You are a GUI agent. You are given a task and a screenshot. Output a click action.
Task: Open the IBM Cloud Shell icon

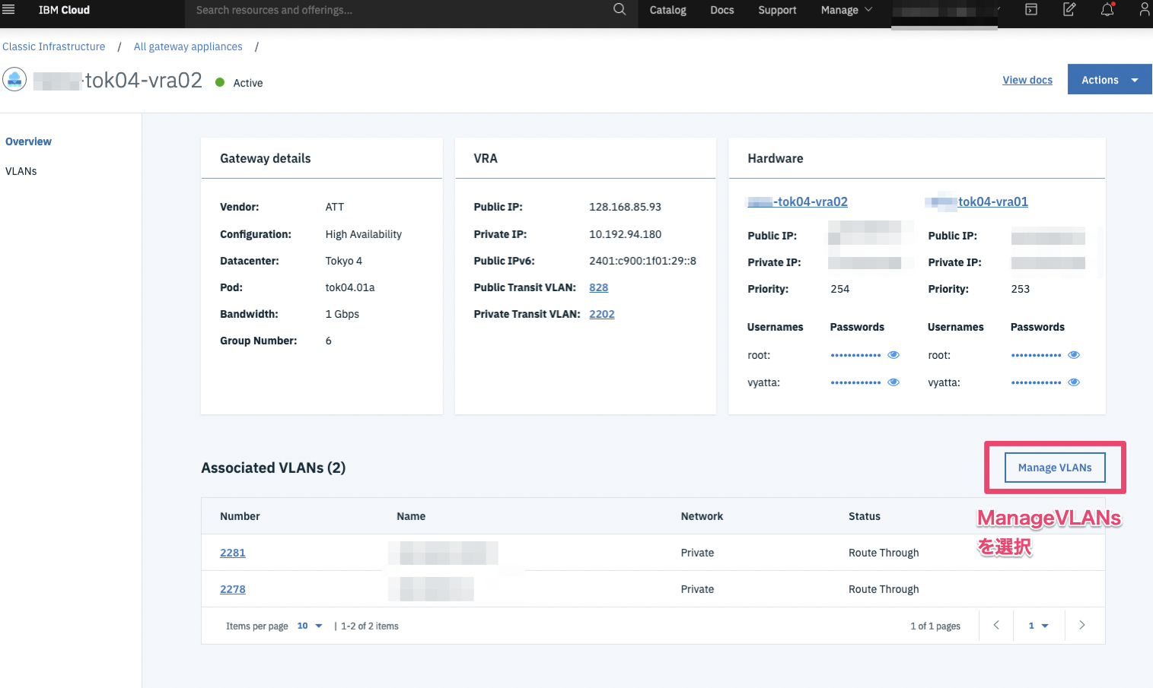[1031, 9]
